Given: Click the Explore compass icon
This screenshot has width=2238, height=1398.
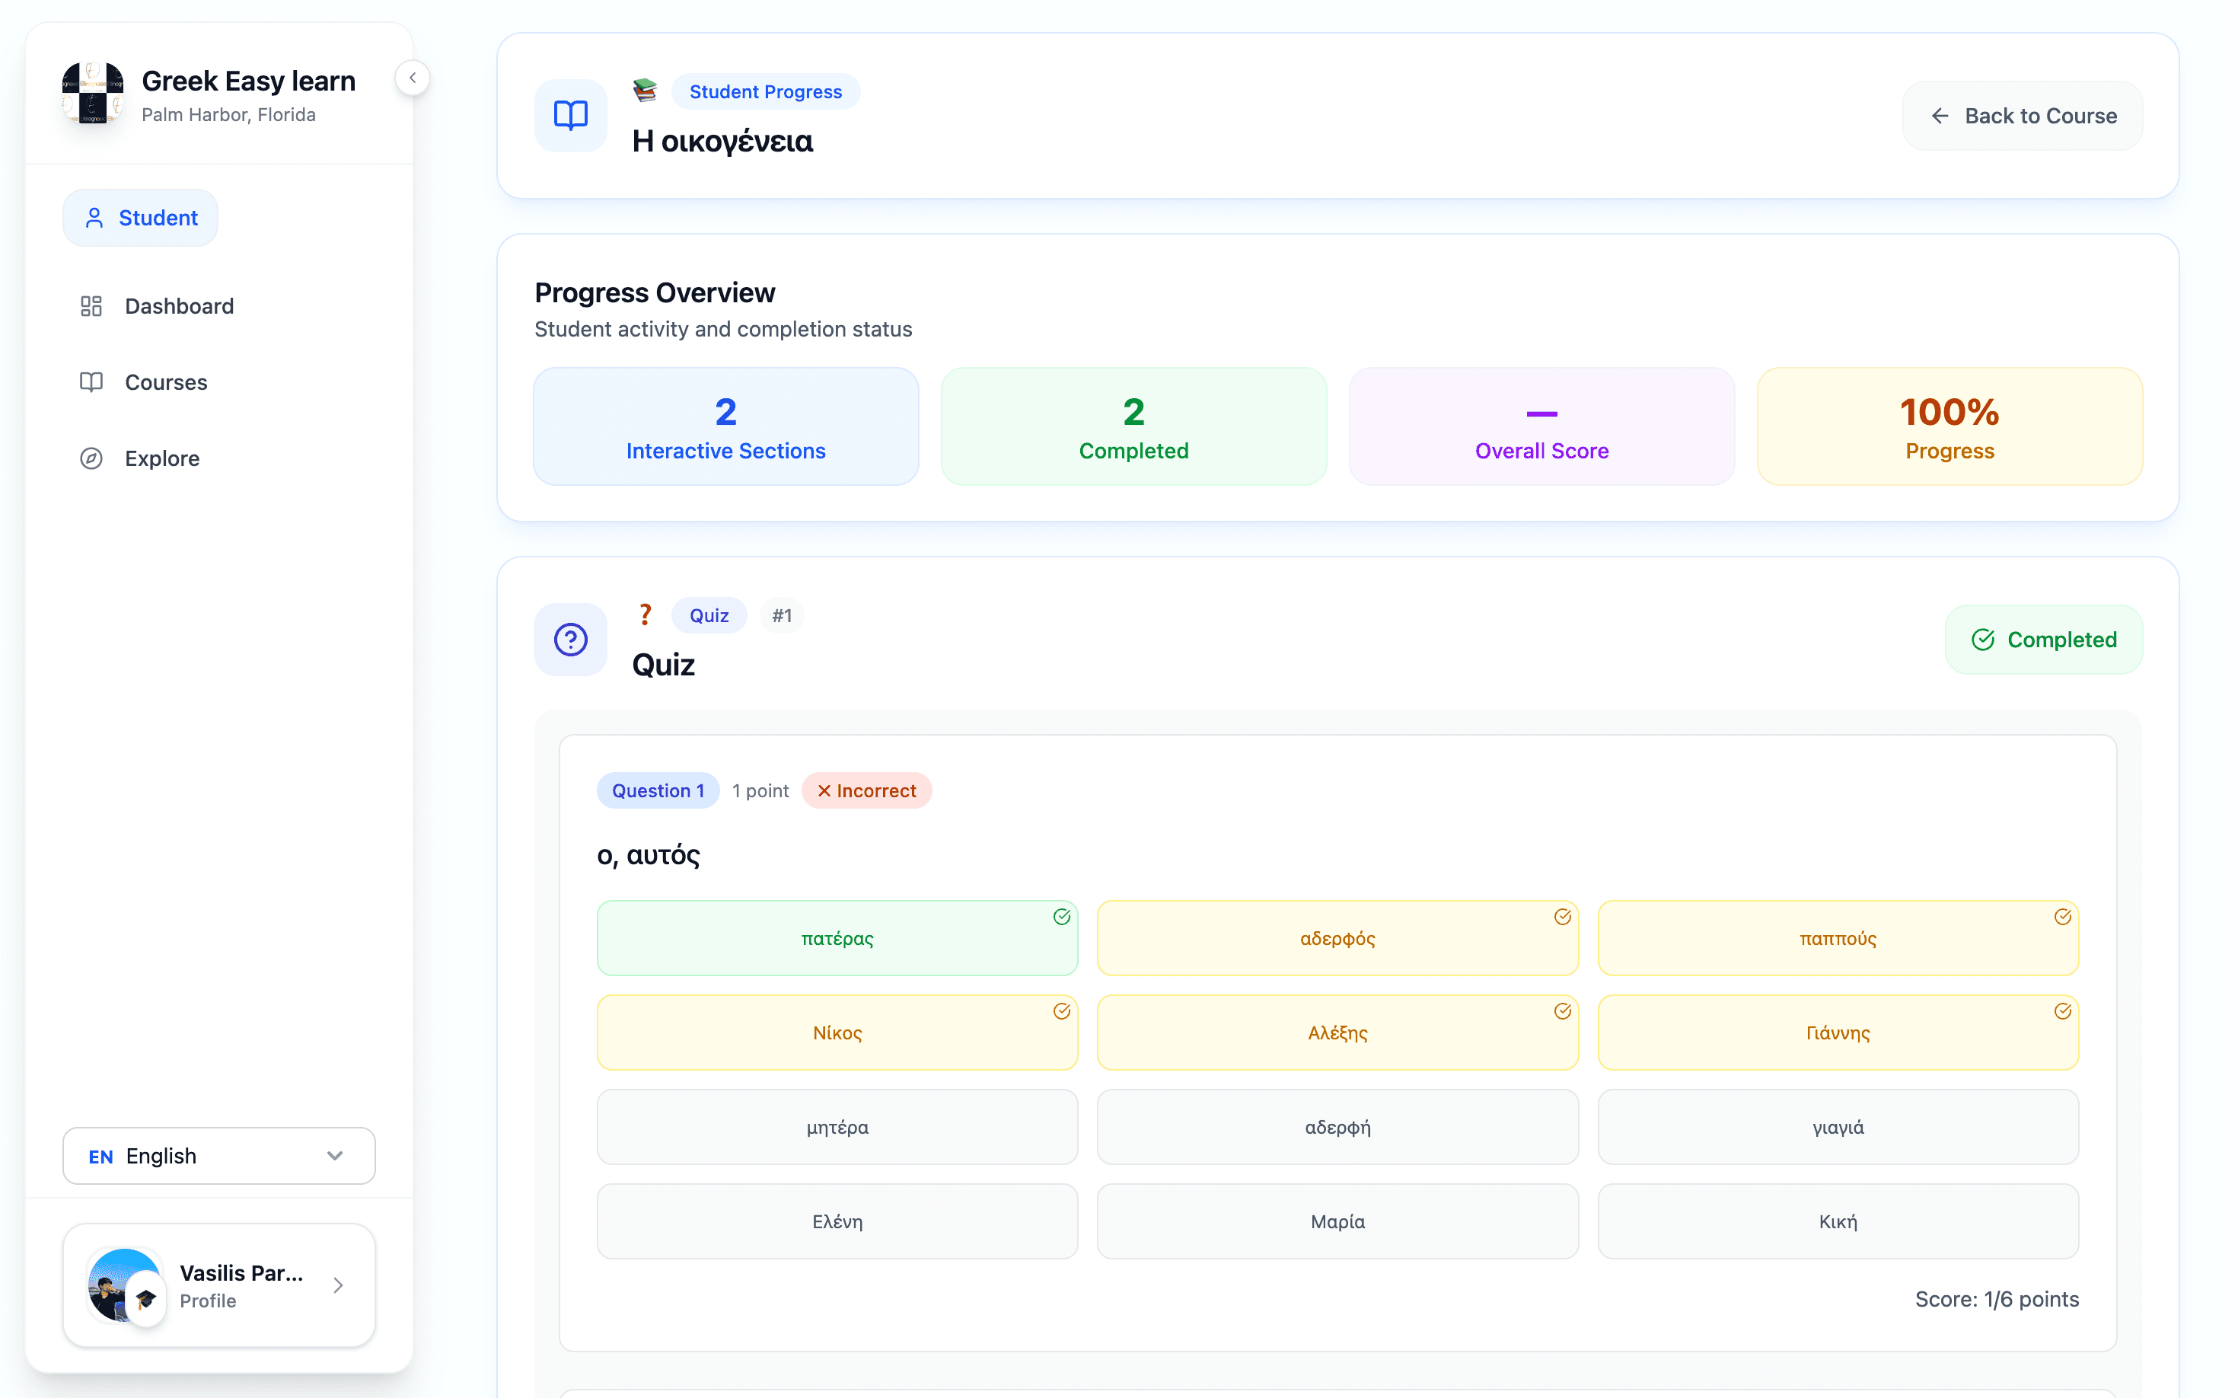Looking at the screenshot, I should pos(91,458).
